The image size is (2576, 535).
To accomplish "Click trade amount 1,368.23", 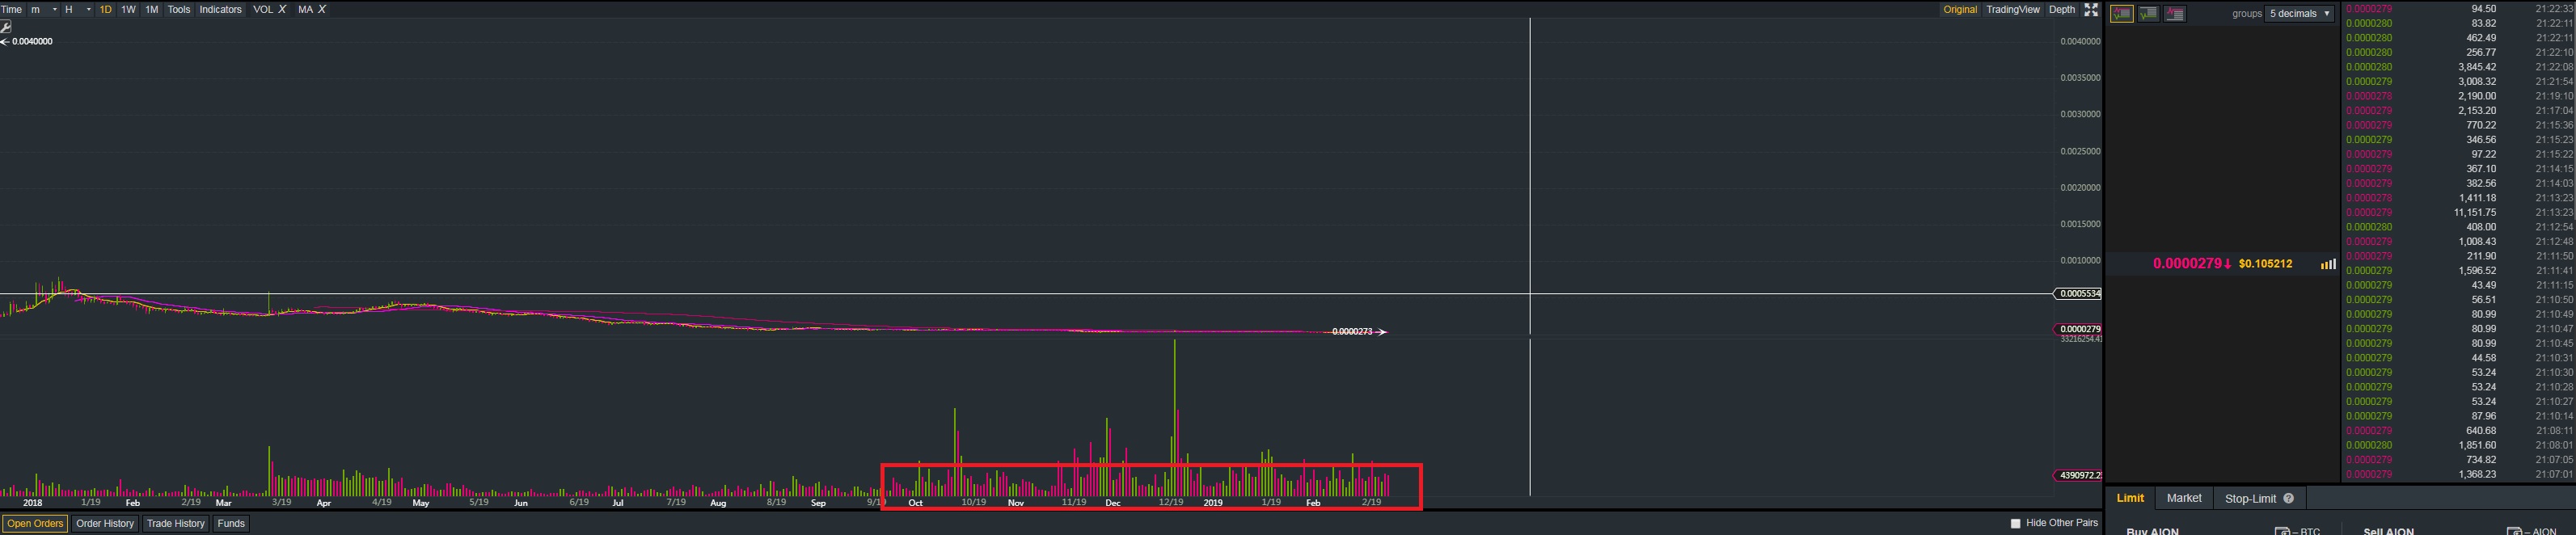I will pyautogui.click(x=2477, y=474).
